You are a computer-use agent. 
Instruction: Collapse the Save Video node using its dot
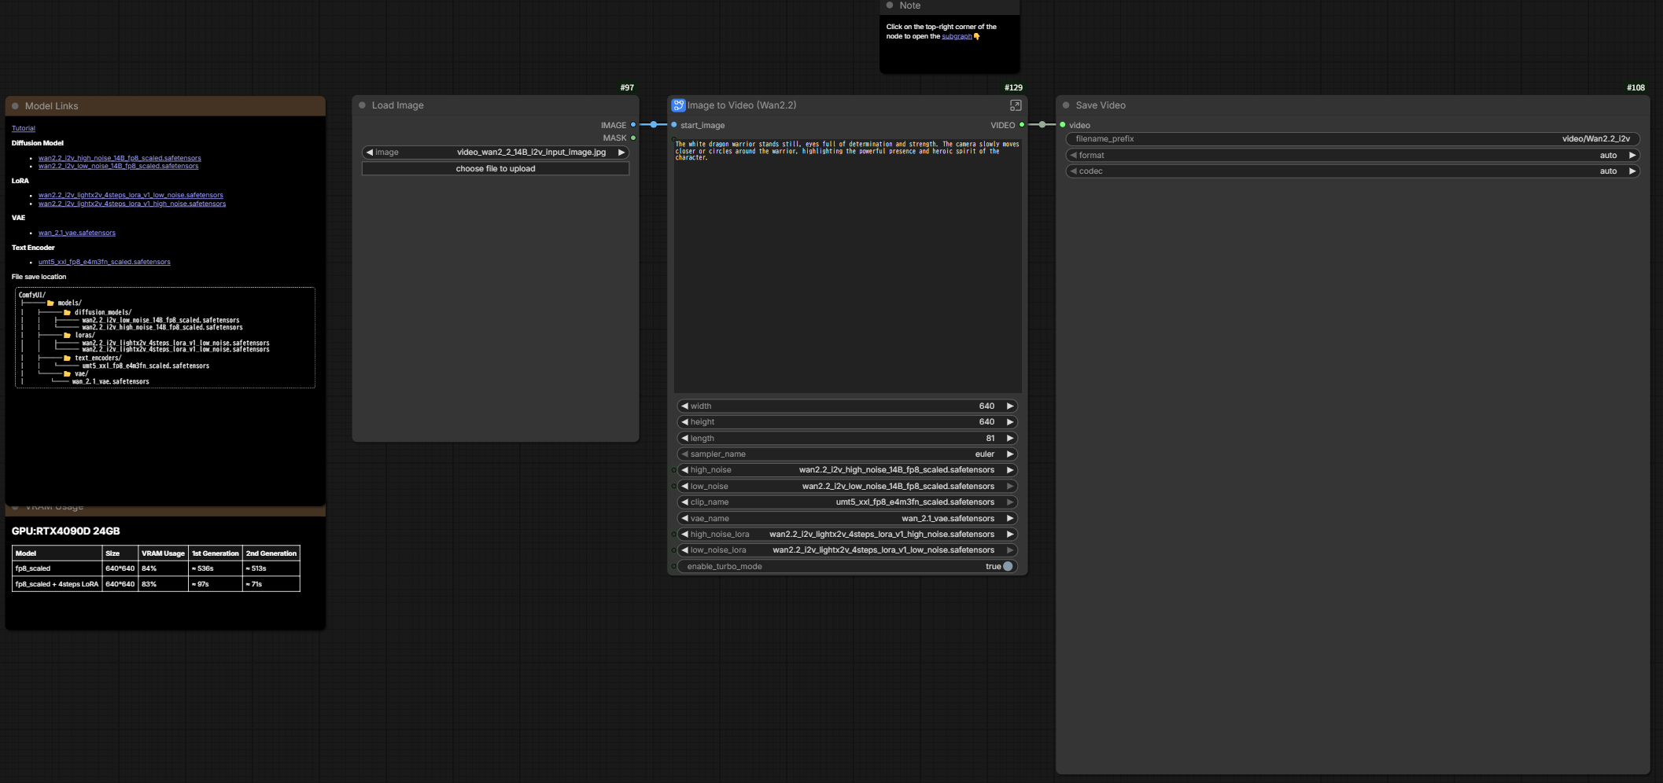[1066, 105]
